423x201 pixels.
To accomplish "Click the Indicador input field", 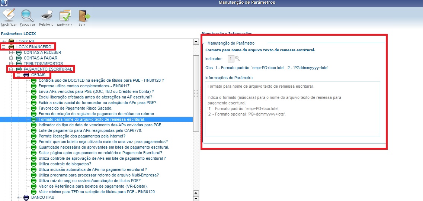I will click(x=231, y=58).
